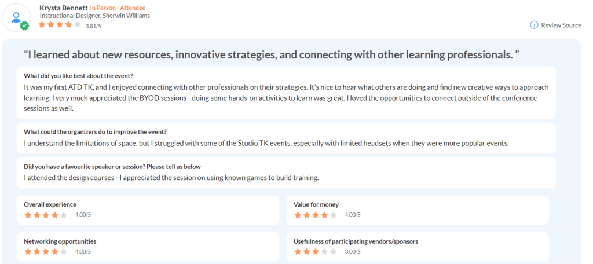Click the Review Source info icon
This screenshot has height=264, width=593.
coord(534,25)
